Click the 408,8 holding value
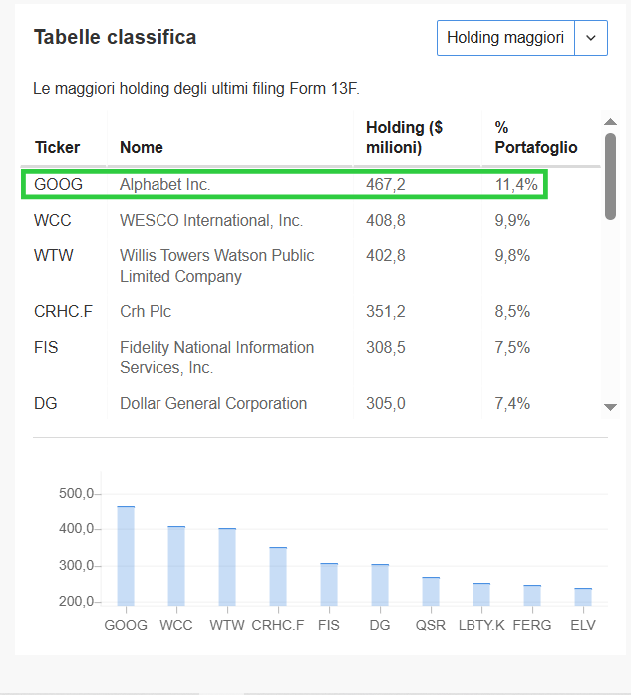 (386, 220)
